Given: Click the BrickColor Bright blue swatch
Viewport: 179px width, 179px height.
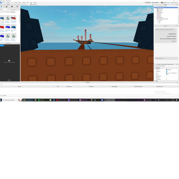Looking at the screenshot, I should [x=167, y=70].
